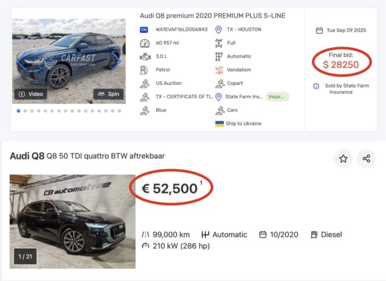Click the engine 3.0 L icon

point(144,57)
